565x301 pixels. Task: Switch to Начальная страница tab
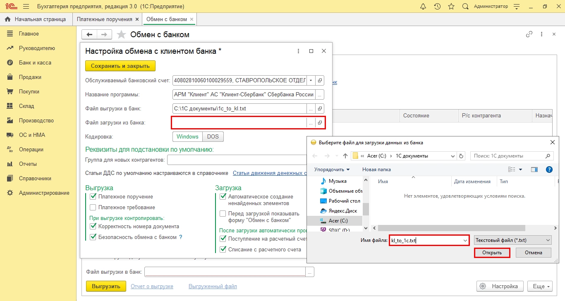tap(36, 19)
